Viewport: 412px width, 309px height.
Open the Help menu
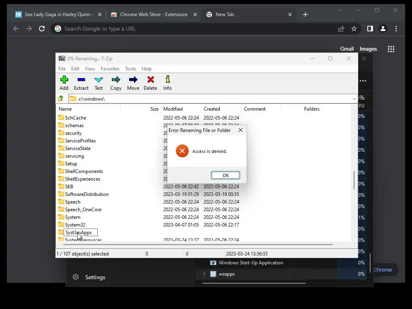[146, 68]
